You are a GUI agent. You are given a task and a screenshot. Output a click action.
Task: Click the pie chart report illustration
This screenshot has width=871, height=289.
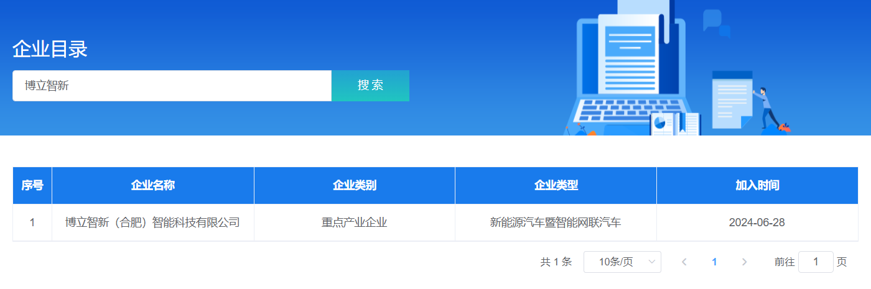662,123
